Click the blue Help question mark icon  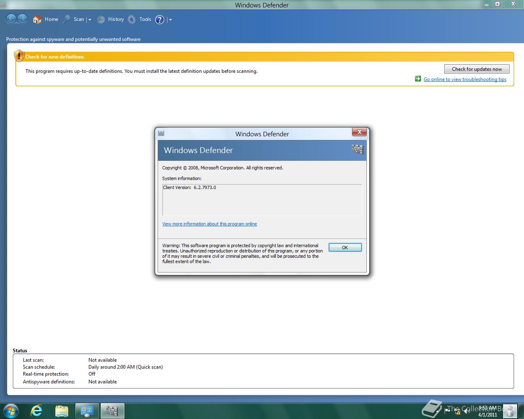(160, 20)
